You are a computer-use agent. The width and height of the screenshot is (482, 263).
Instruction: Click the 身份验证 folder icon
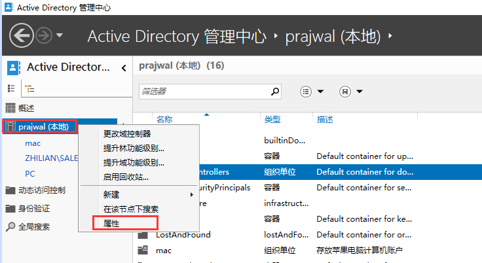pos(10,209)
